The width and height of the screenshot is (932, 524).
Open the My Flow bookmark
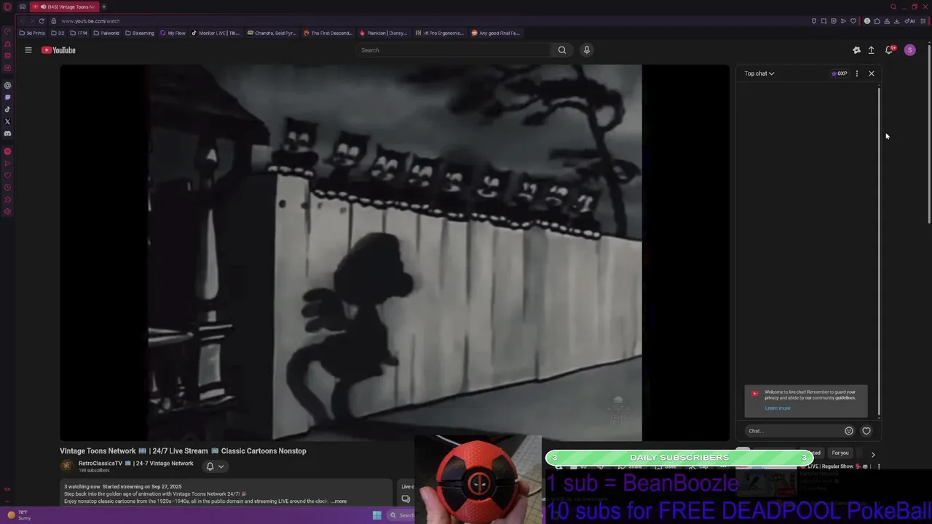[173, 33]
